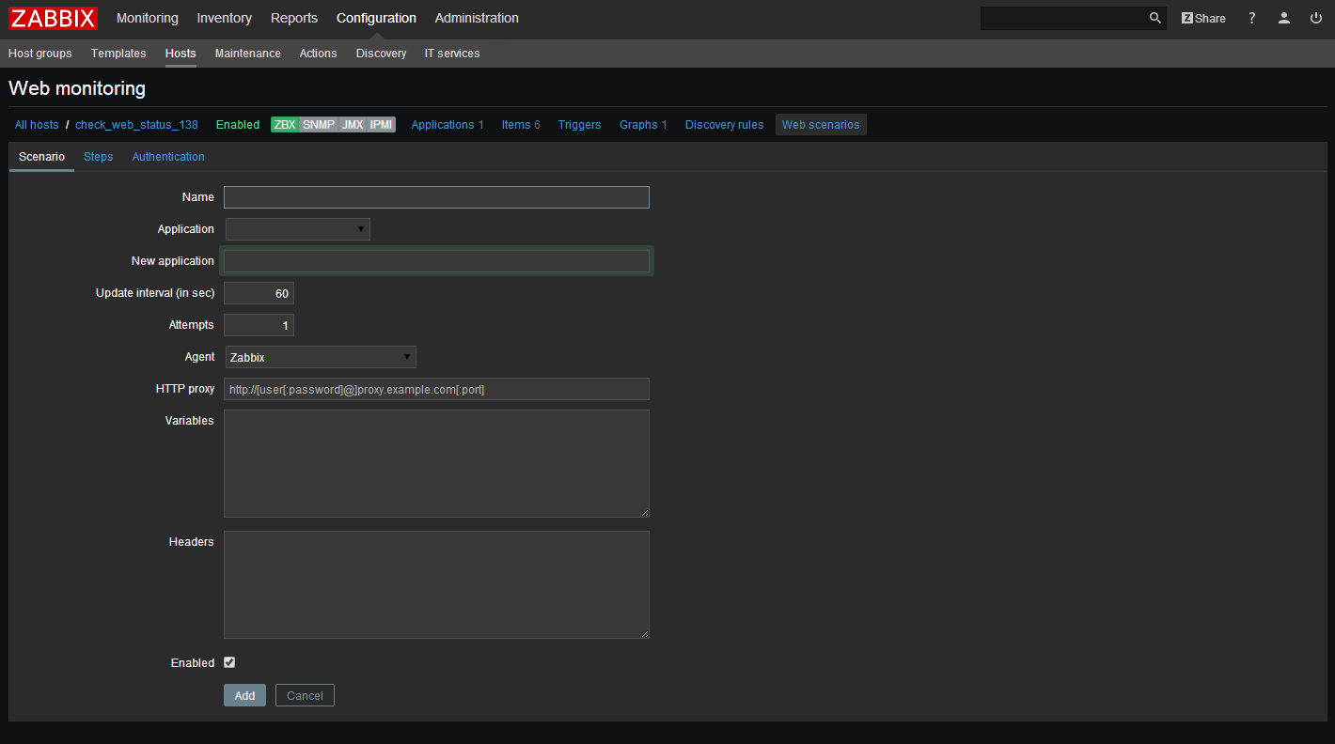
Task: Open the Reports menu
Action: tap(294, 18)
